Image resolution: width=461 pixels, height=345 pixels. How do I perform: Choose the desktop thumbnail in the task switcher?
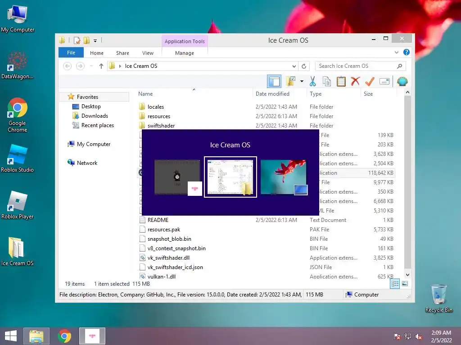284,177
